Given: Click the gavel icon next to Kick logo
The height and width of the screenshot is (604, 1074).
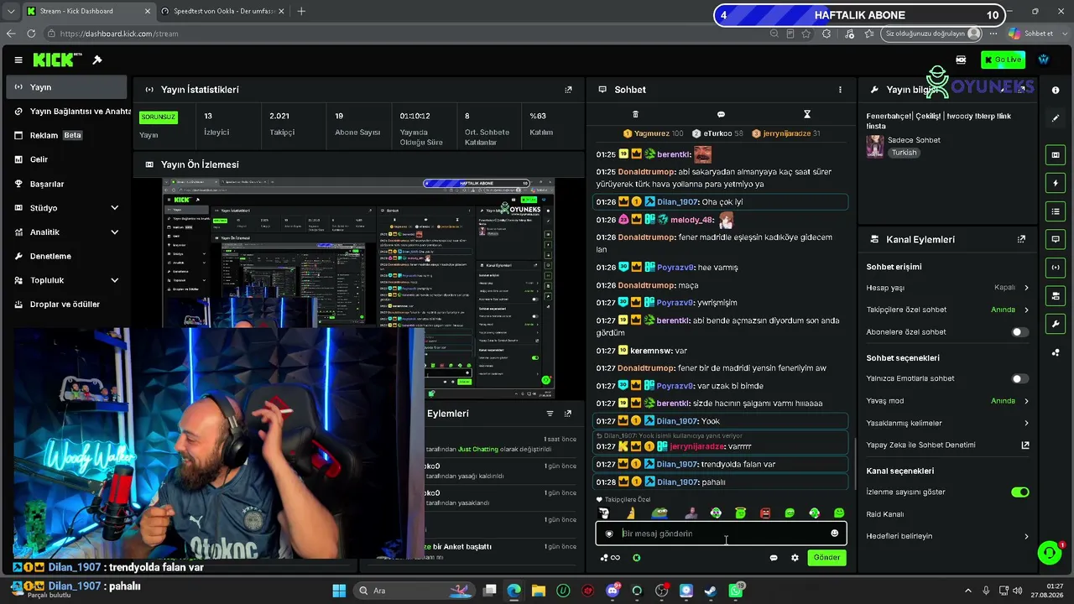Looking at the screenshot, I should [x=97, y=60].
